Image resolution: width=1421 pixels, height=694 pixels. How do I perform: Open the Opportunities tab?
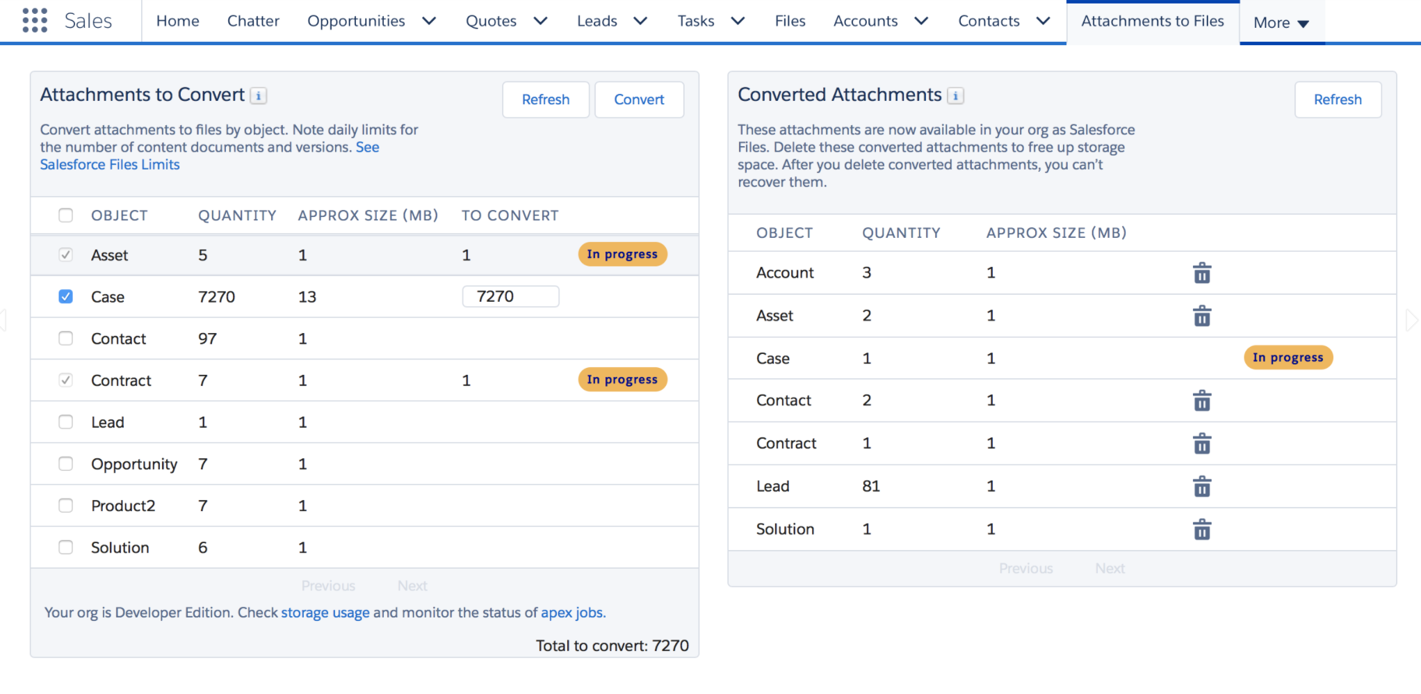356,22
